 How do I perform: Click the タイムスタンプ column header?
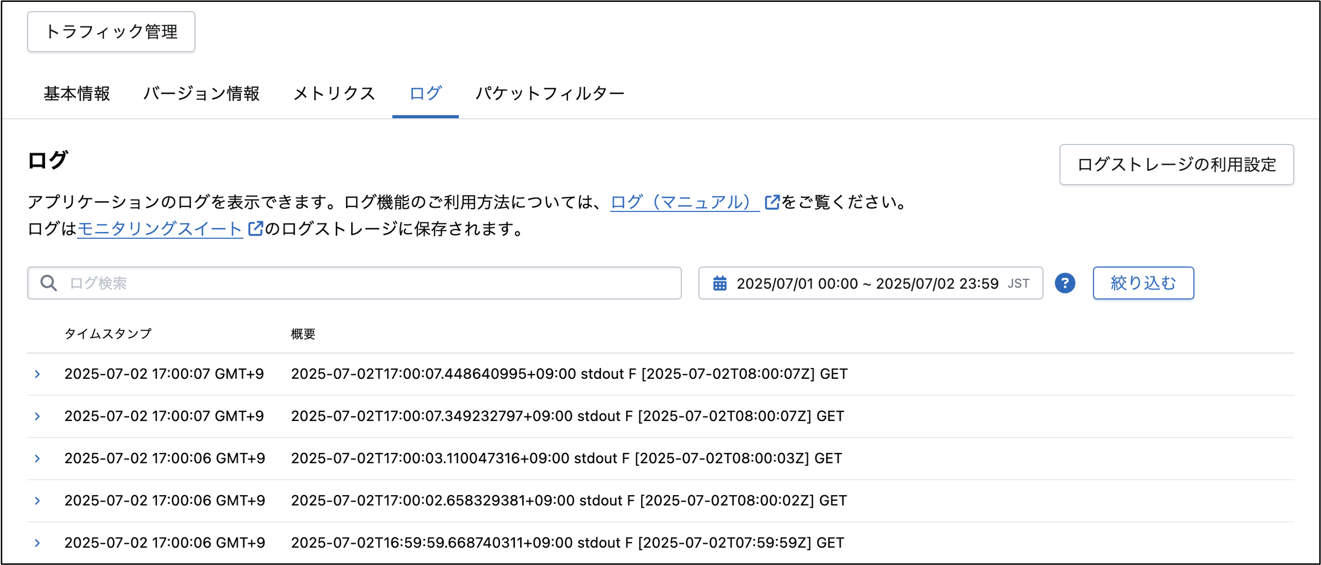coord(108,333)
